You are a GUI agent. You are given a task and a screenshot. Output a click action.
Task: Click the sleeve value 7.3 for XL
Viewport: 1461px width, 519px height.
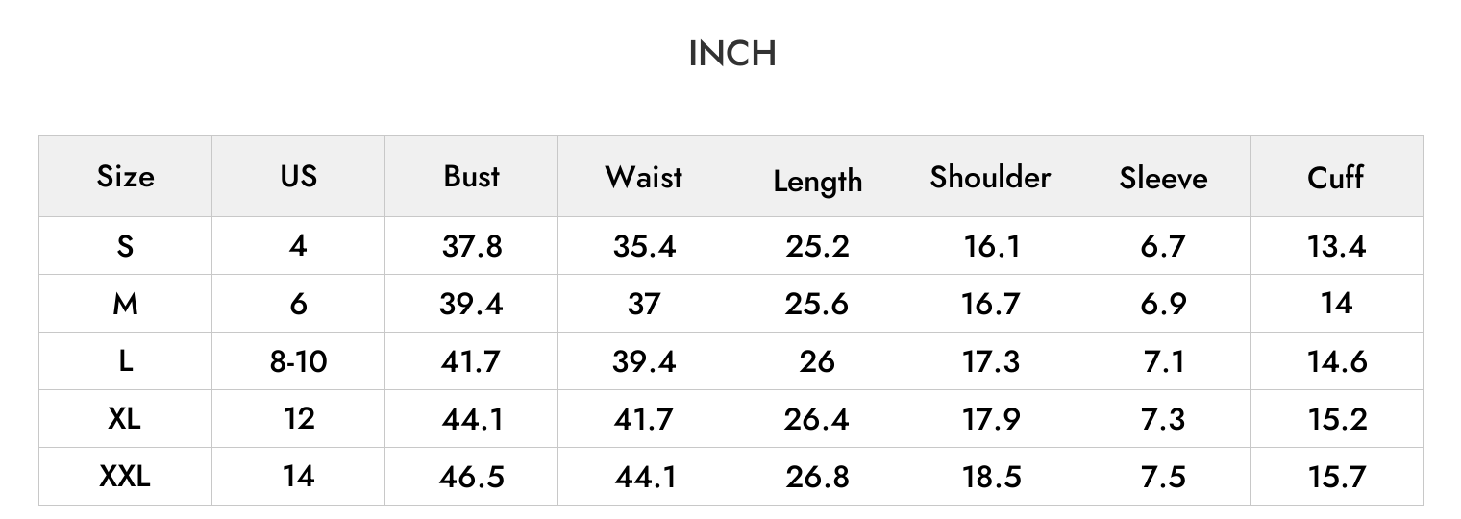tap(1163, 419)
